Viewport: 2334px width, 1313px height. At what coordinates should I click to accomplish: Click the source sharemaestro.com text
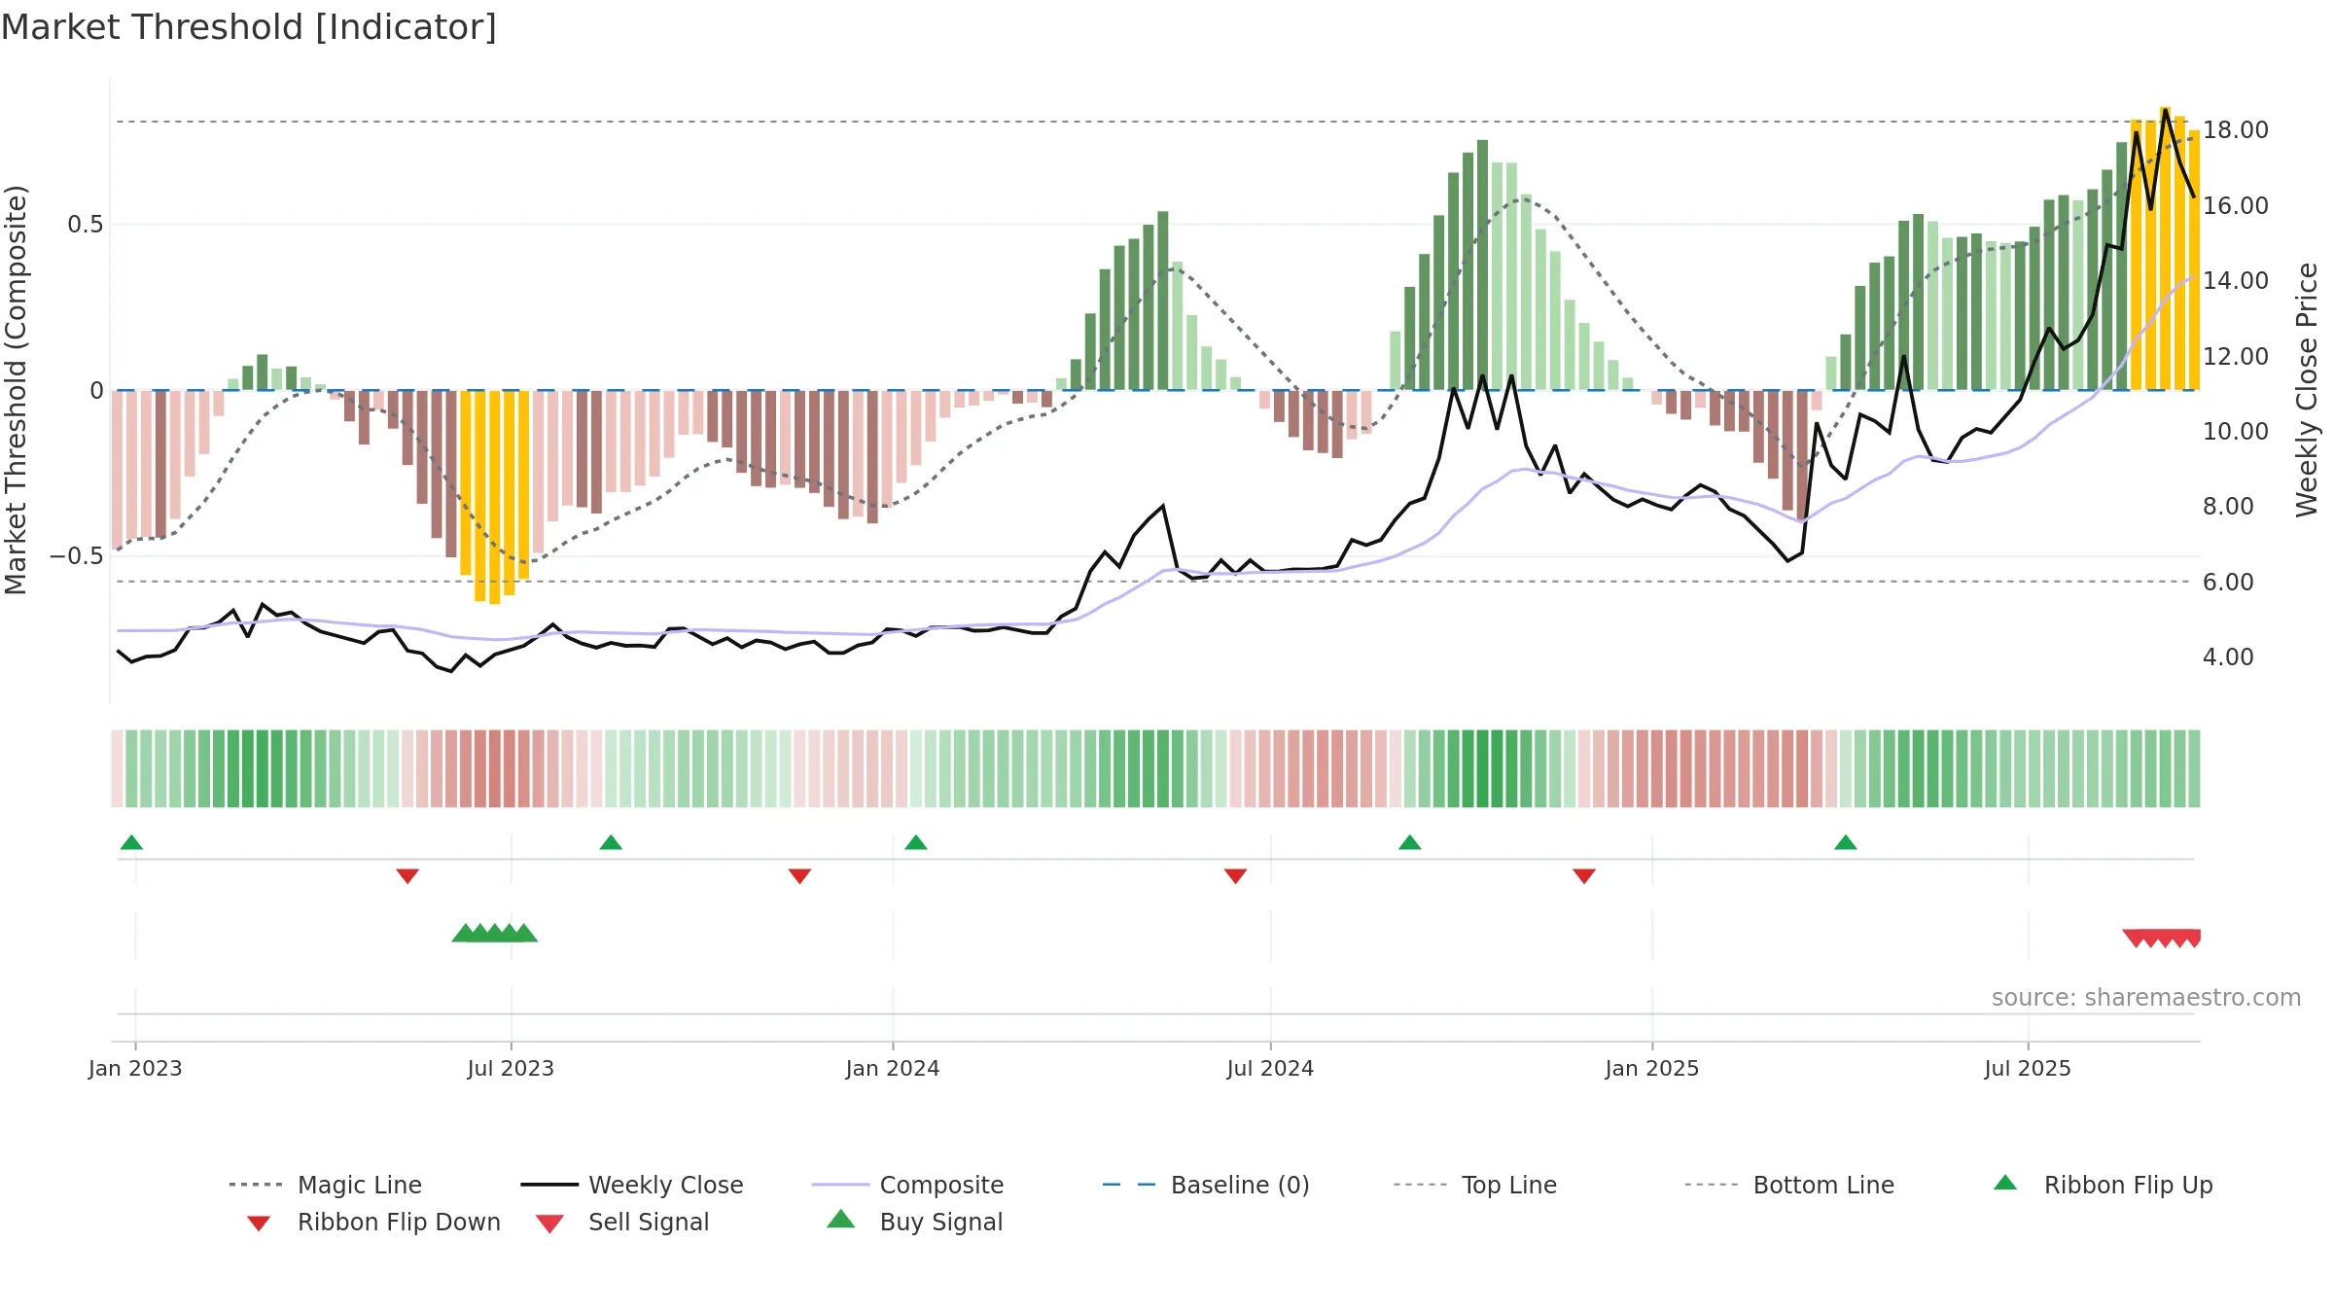(2146, 998)
